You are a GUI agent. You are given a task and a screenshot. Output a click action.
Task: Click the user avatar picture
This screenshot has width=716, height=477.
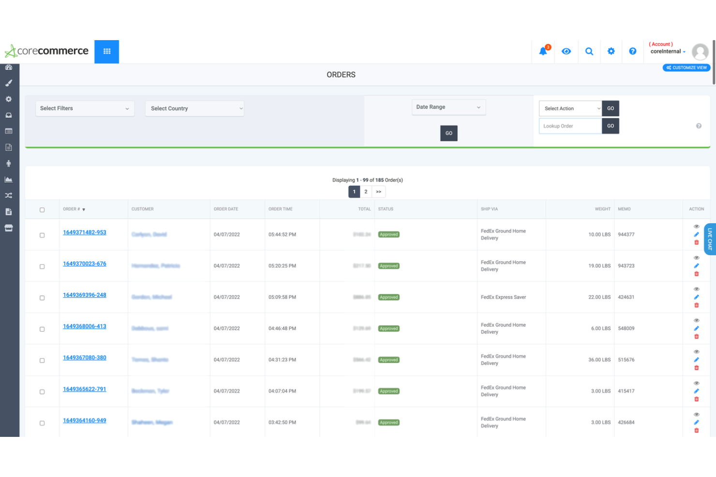point(700,52)
